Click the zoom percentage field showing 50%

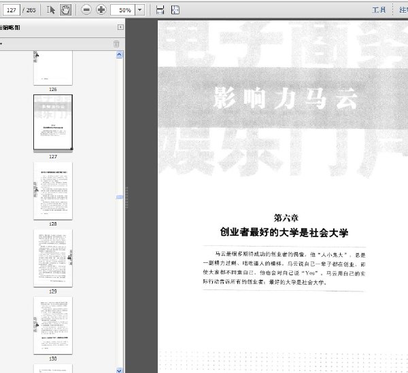coord(123,10)
